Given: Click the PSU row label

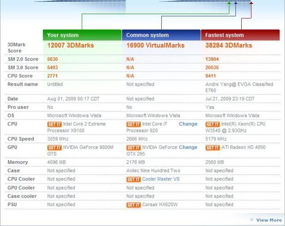Looking at the screenshot, I should tap(12, 205).
